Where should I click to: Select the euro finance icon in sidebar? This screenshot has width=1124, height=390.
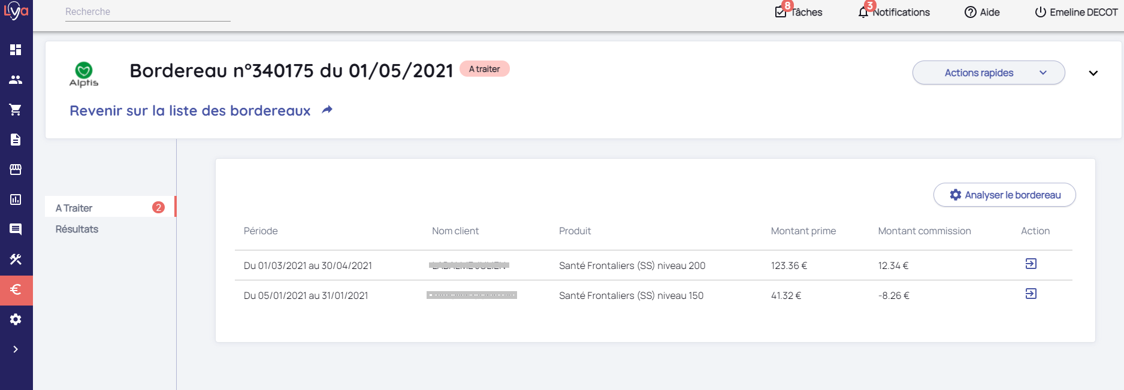coord(16,290)
